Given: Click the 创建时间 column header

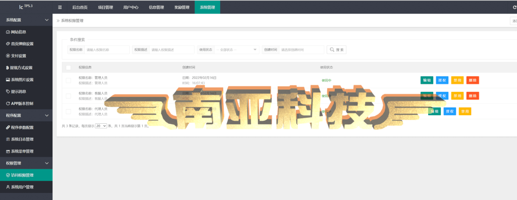Looking at the screenshot, I should [x=189, y=67].
